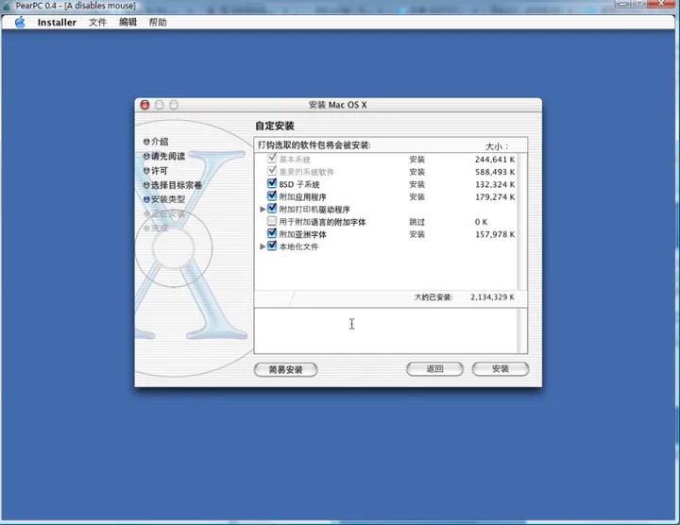Click the 返回 button
Viewport: 680px width, 525px height.
click(434, 369)
